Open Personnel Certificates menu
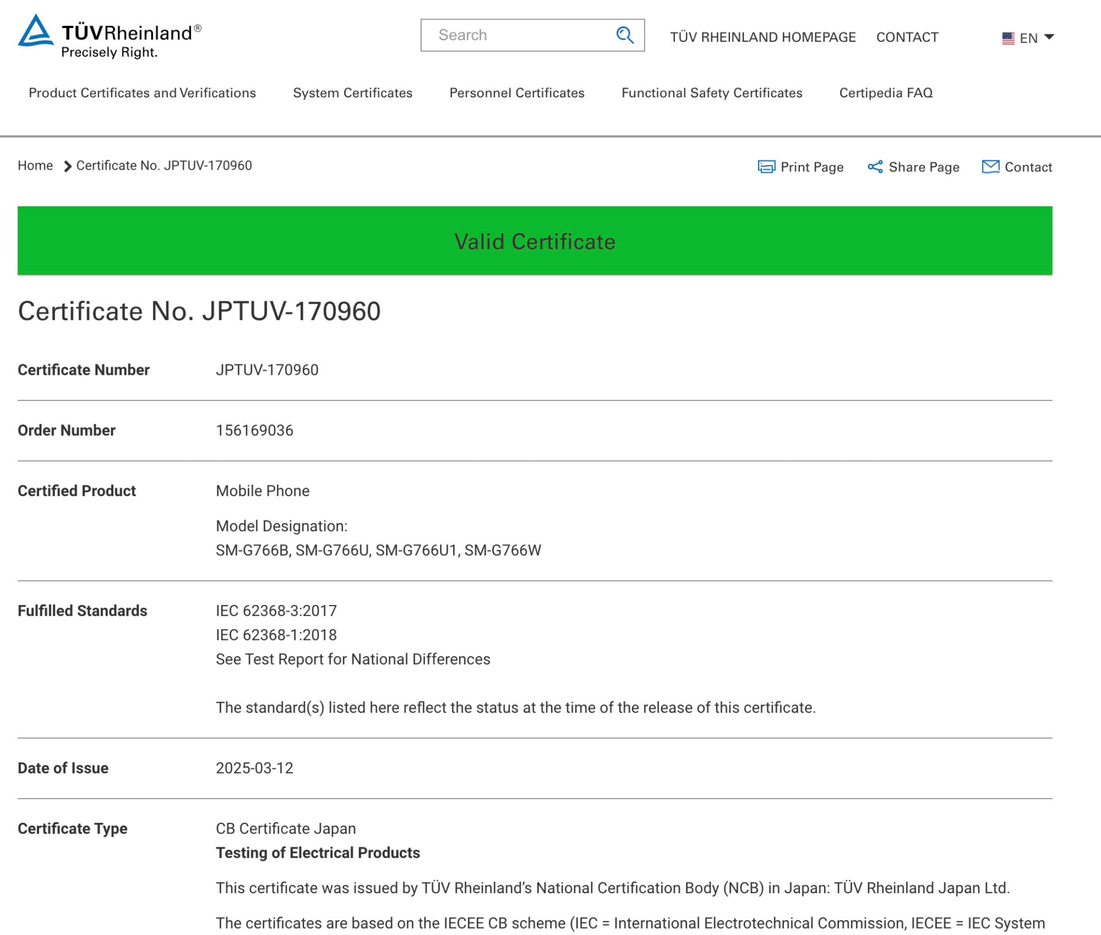Viewport: 1101px width, 935px height. pyautogui.click(x=517, y=93)
